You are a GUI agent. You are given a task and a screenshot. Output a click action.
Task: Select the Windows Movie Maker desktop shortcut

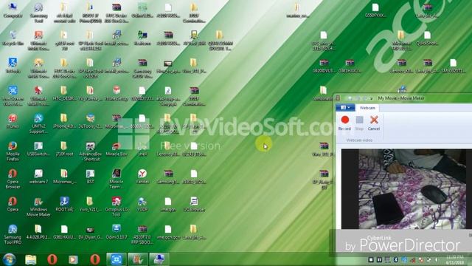38,207
